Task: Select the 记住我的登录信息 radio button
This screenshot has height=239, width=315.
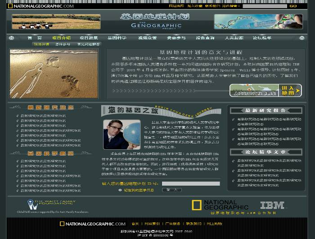Action: click(120, 190)
